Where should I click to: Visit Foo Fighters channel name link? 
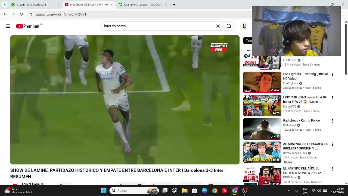coord(291,83)
